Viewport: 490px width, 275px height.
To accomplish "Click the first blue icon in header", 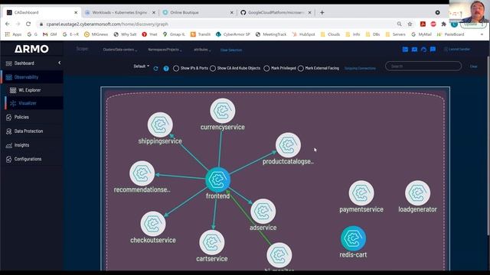I will click(x=405, y=49).
